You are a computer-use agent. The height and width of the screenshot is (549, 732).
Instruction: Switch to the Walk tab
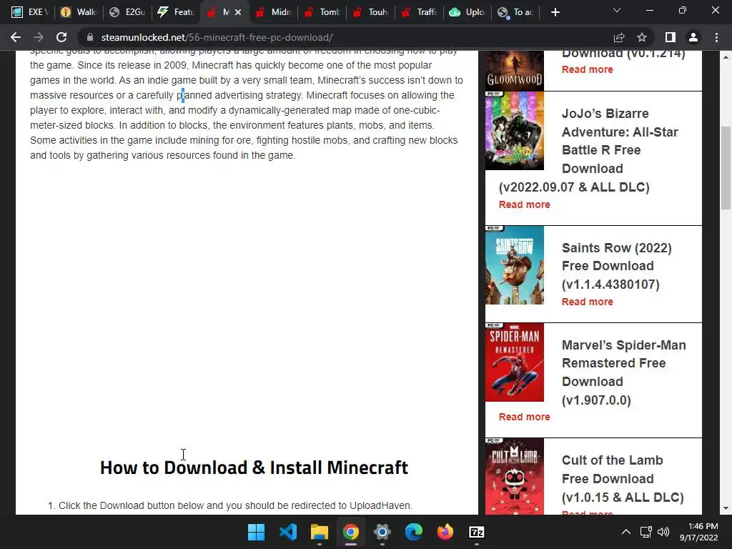79,12
